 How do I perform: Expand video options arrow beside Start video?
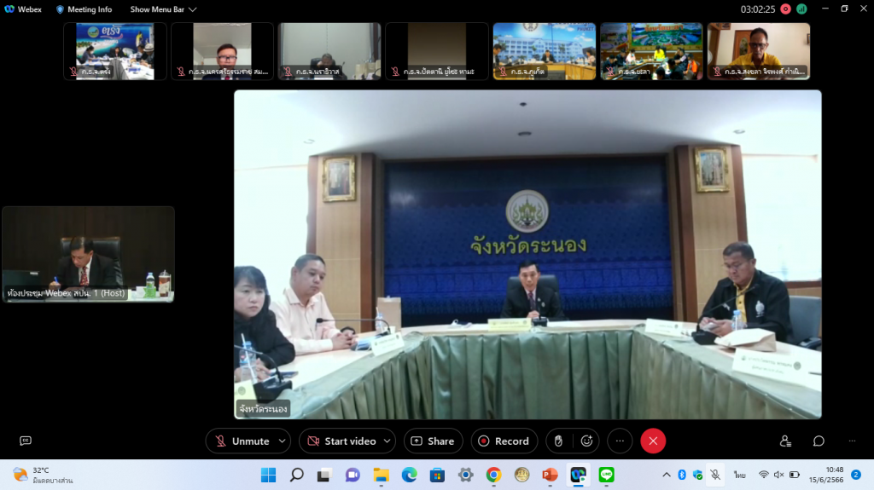point(387,441)
